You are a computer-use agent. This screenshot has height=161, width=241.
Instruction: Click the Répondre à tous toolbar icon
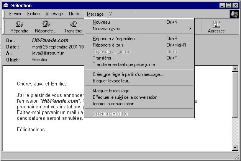point(46,24)
